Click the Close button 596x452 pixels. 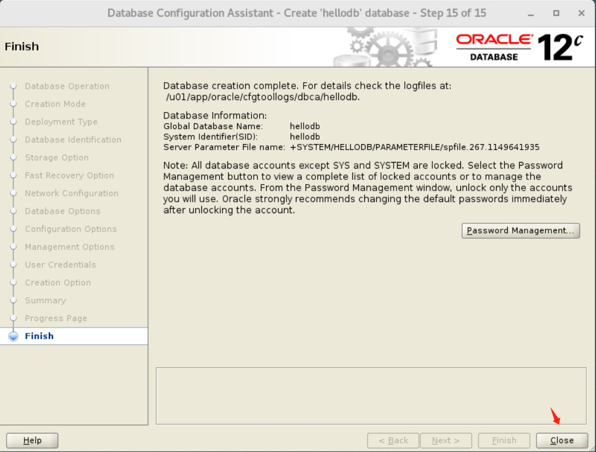point(561,440)
